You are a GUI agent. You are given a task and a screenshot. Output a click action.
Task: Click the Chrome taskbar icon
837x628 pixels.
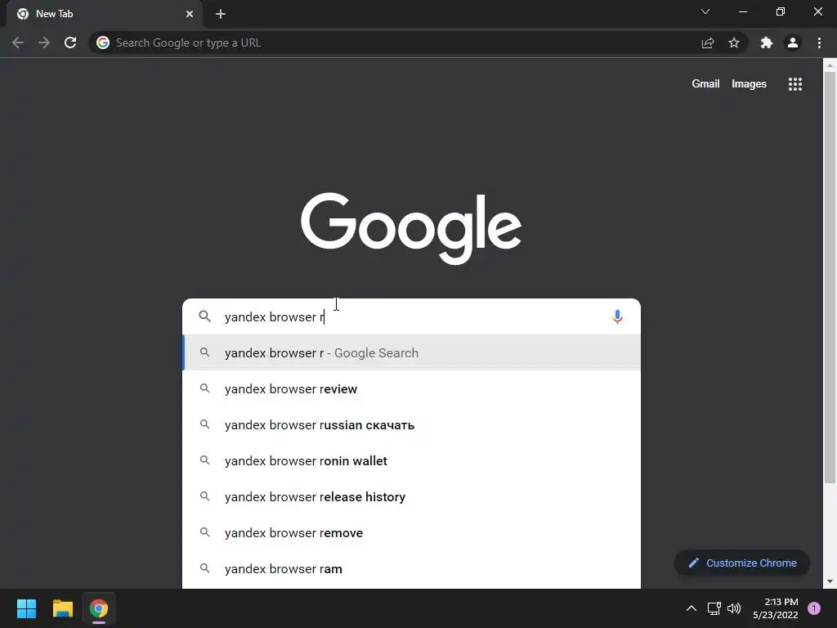(99, 608)
